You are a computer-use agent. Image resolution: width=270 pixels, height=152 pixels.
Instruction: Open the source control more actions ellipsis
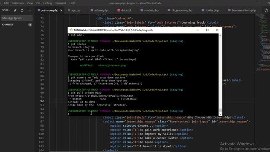[x=29, y=10]
